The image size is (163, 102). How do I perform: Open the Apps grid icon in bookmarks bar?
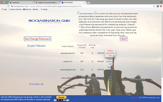[2, 9]
